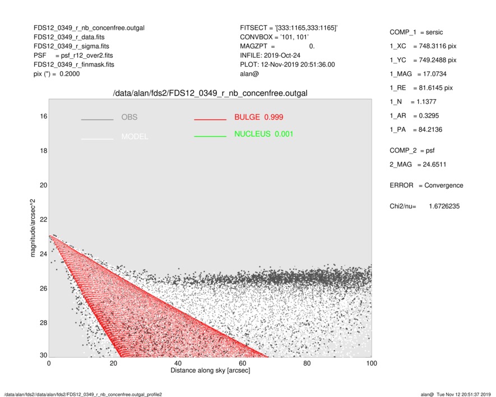
Task: Select the 2_MAG = 24.6511 value
Action: (418, 165)
